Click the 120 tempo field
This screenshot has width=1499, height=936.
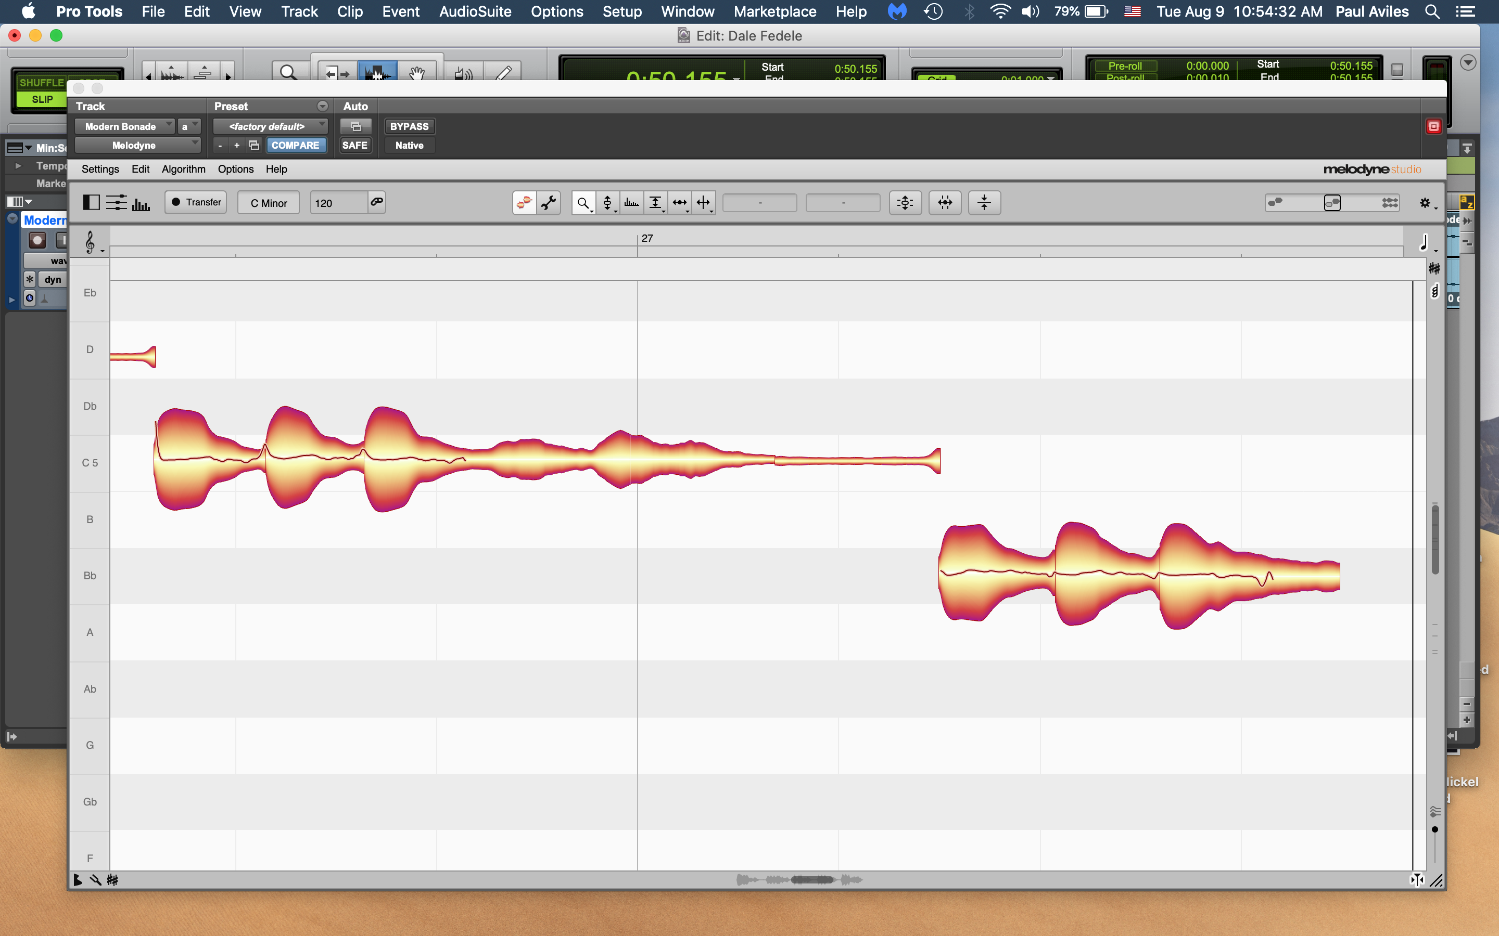[338, 203]
